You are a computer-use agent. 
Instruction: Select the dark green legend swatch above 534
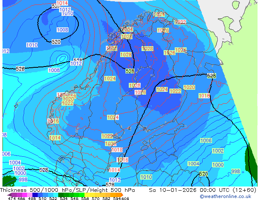click(x=61, y=195)
